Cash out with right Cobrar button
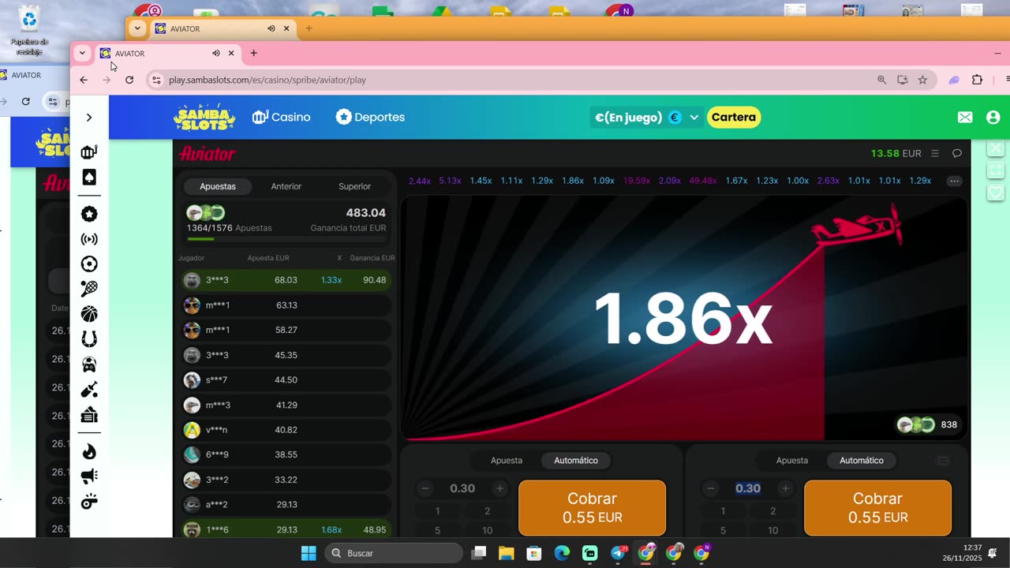The image size is (1010, 568). click(x=877, y=507)
